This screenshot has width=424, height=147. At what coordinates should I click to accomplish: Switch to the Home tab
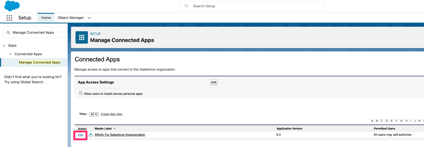(46, 18)
